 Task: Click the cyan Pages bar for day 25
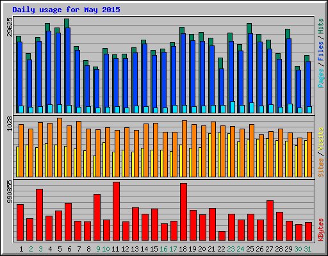tap(252, 108)
